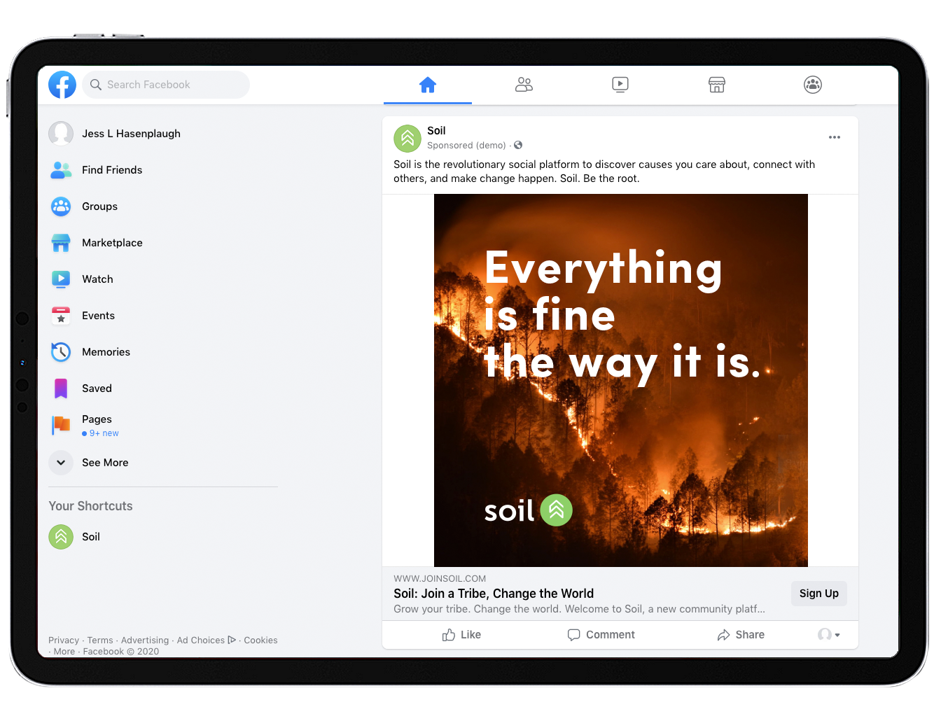Open the Soil page name on post
The height and width of the screenshot is (728, 941).
click(x=436, y=131)
